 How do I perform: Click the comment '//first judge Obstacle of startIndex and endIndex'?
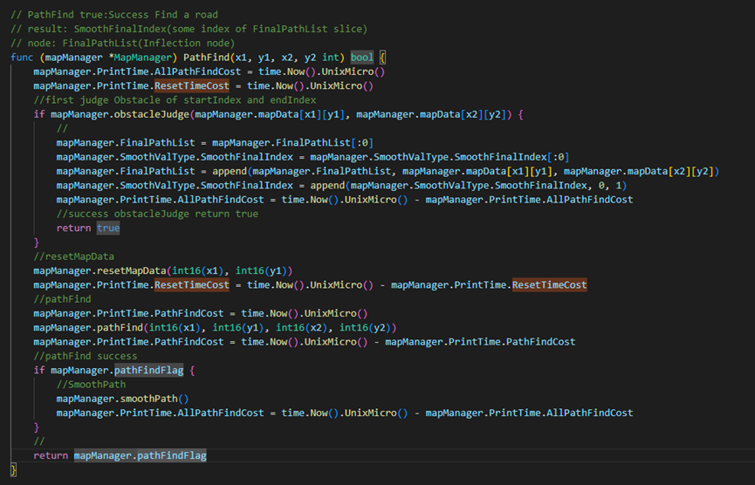[x=175, y=100]
